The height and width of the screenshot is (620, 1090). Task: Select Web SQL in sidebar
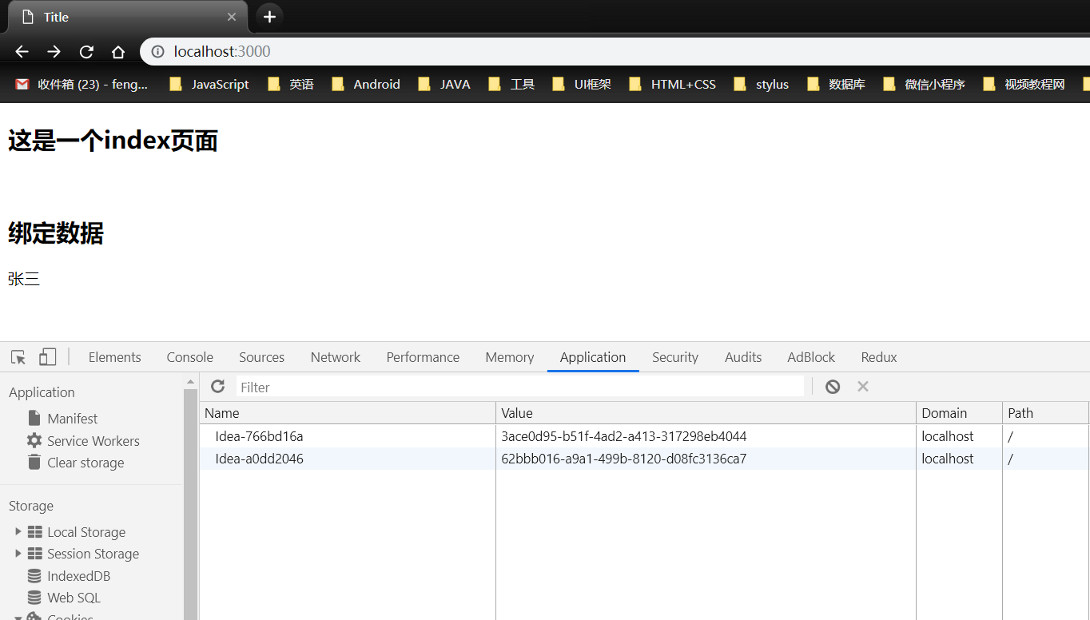click(74, 598)
